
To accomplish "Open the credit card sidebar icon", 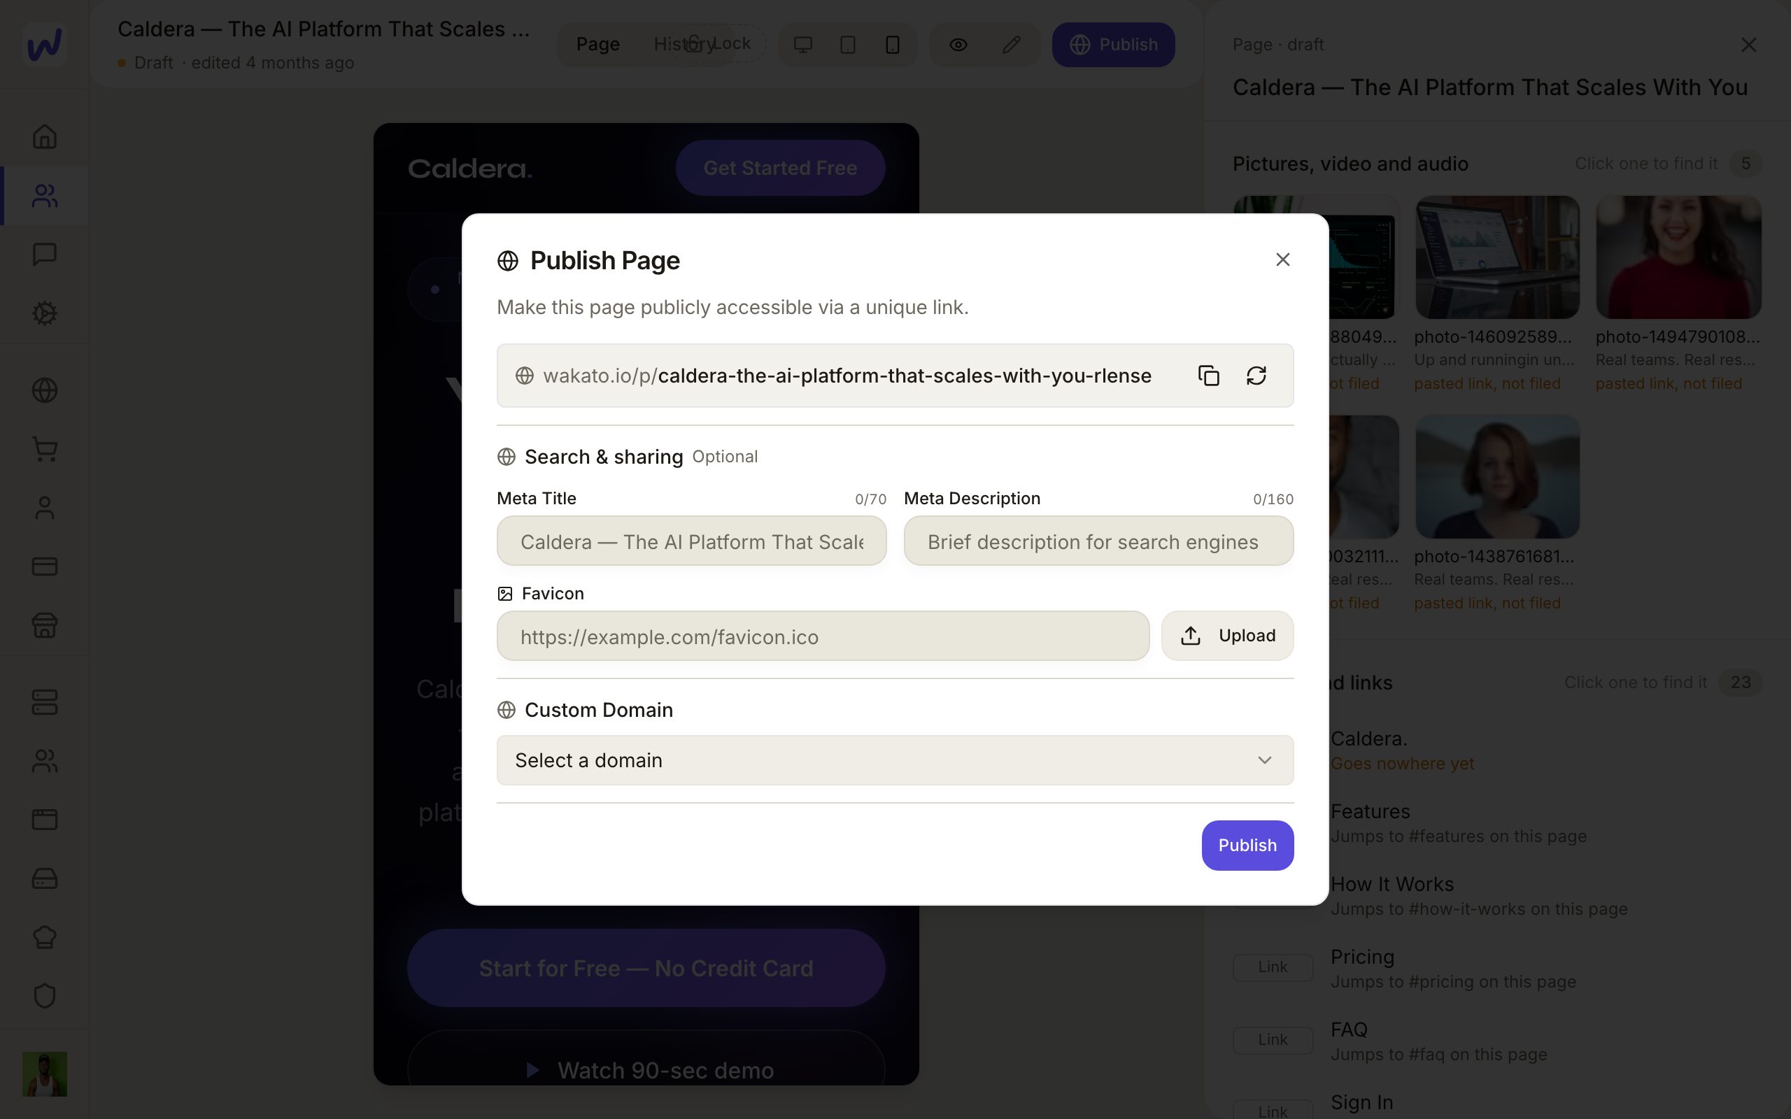I will (x=44, y=566).
